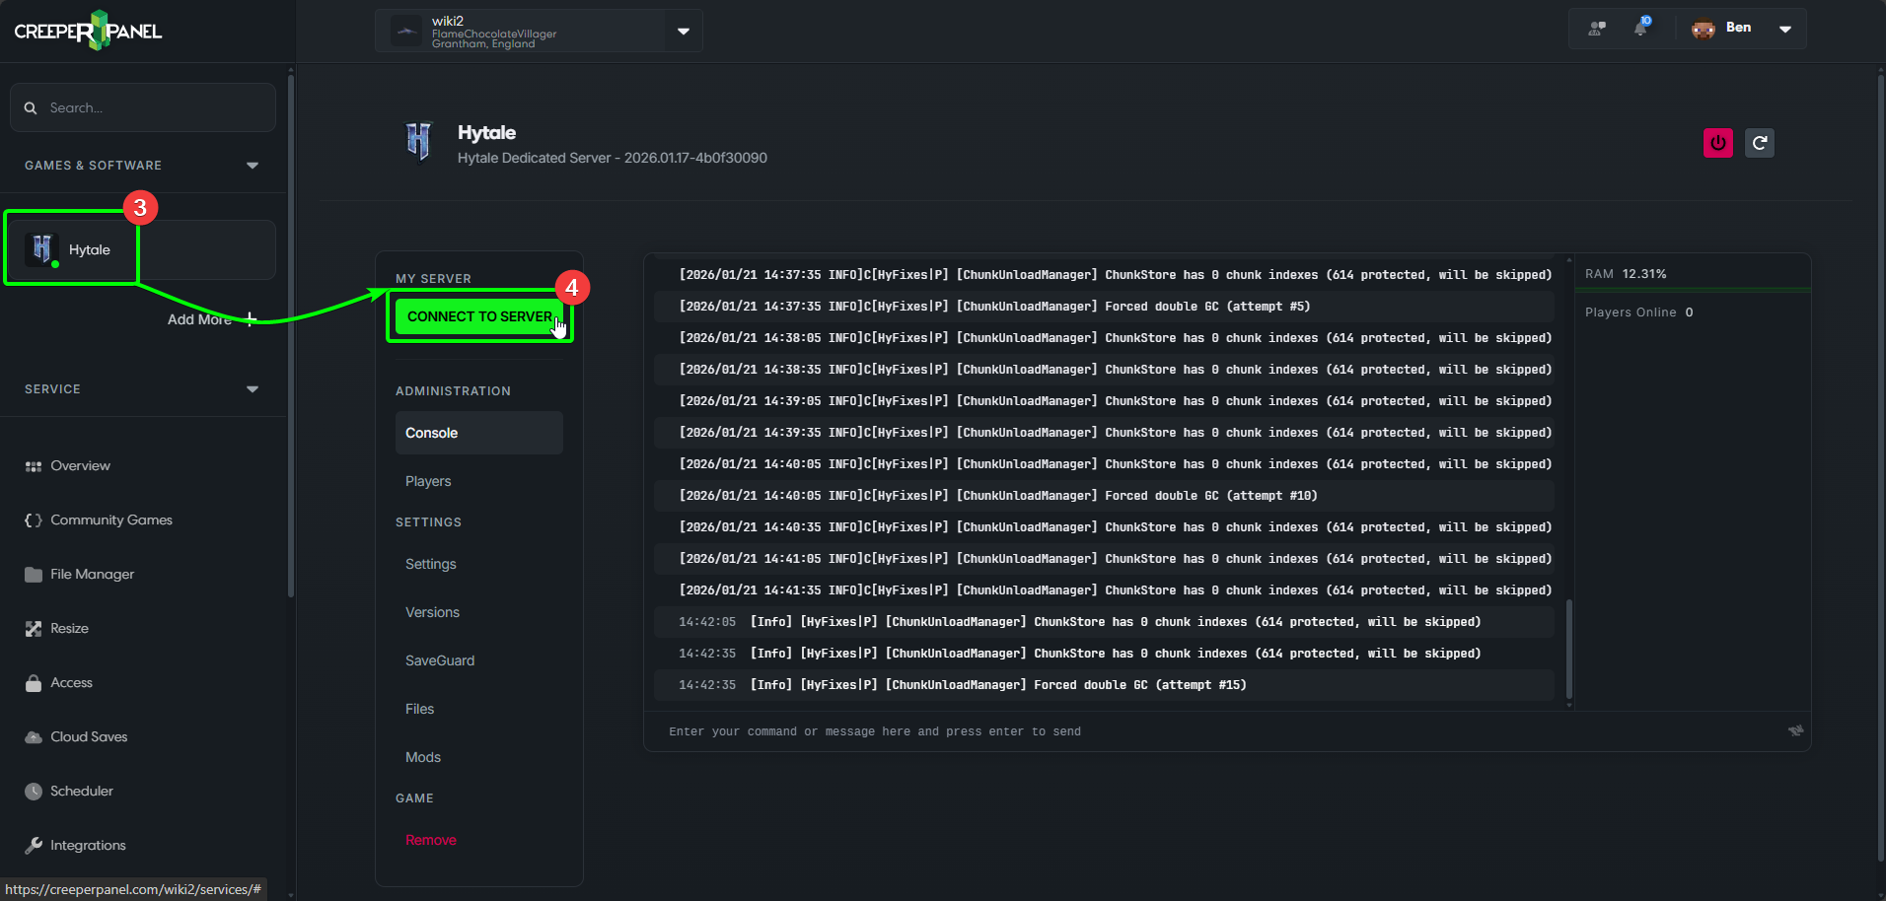Viewport: 1886px width, 901px height.
Task: Open the Mods settings page
Action: [423, 757]
